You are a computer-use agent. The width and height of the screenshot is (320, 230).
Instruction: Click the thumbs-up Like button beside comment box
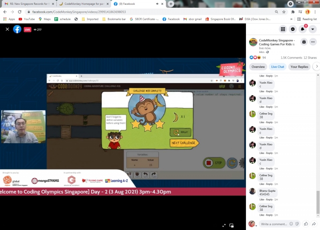[306, 224]
